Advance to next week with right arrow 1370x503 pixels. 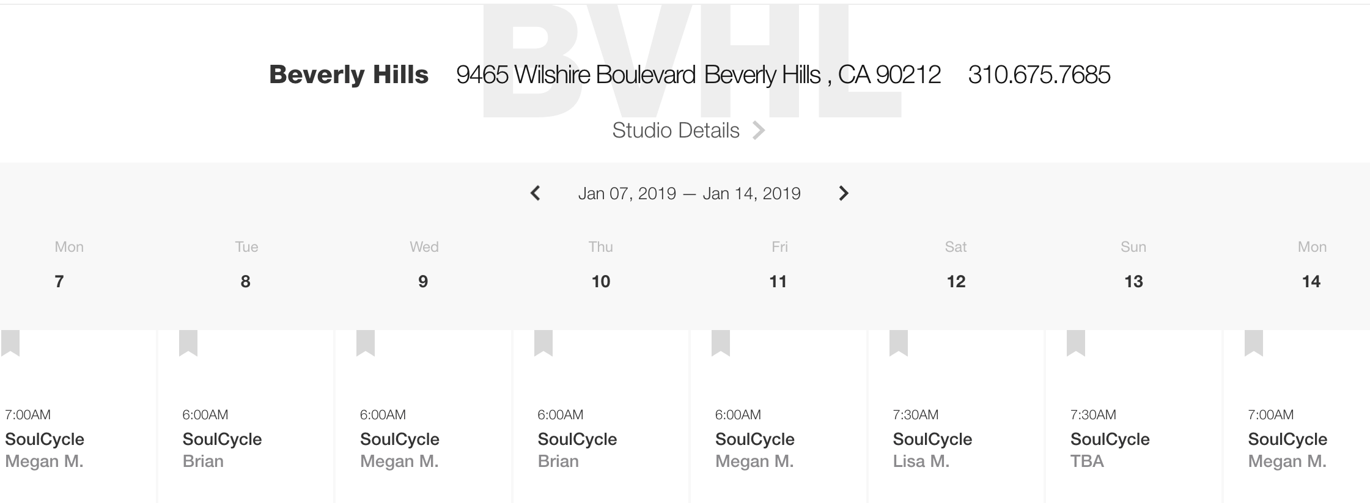pos(844,193)
